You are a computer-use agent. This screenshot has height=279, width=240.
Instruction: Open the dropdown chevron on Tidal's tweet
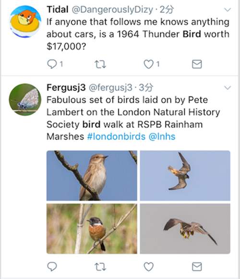pos(228,10)
